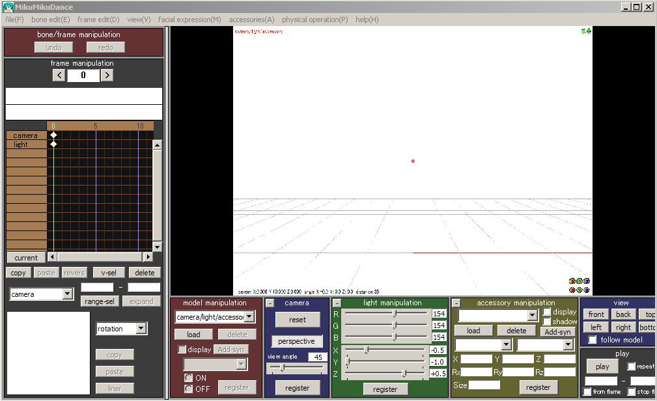The width and height of the screenshot is (657, 401).
Task: Open the help(H) menu
Action: click(x=367, y=20)
